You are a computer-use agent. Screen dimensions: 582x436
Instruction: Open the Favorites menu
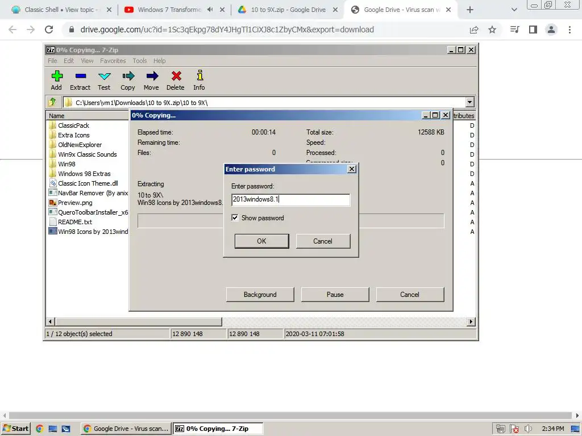coord(113,61)
